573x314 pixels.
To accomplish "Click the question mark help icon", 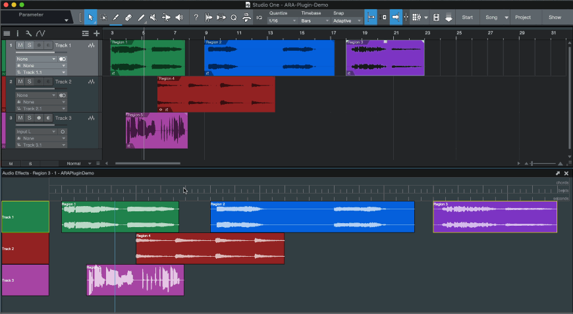I will click(x=196, y=17).
